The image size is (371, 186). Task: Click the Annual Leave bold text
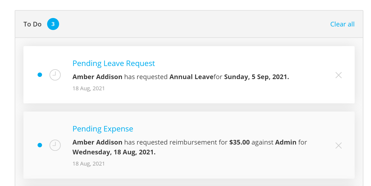tap(191, 77)
